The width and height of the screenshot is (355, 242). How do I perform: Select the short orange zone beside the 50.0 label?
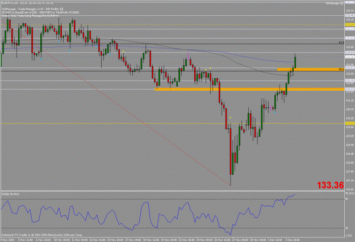point(311,69)
